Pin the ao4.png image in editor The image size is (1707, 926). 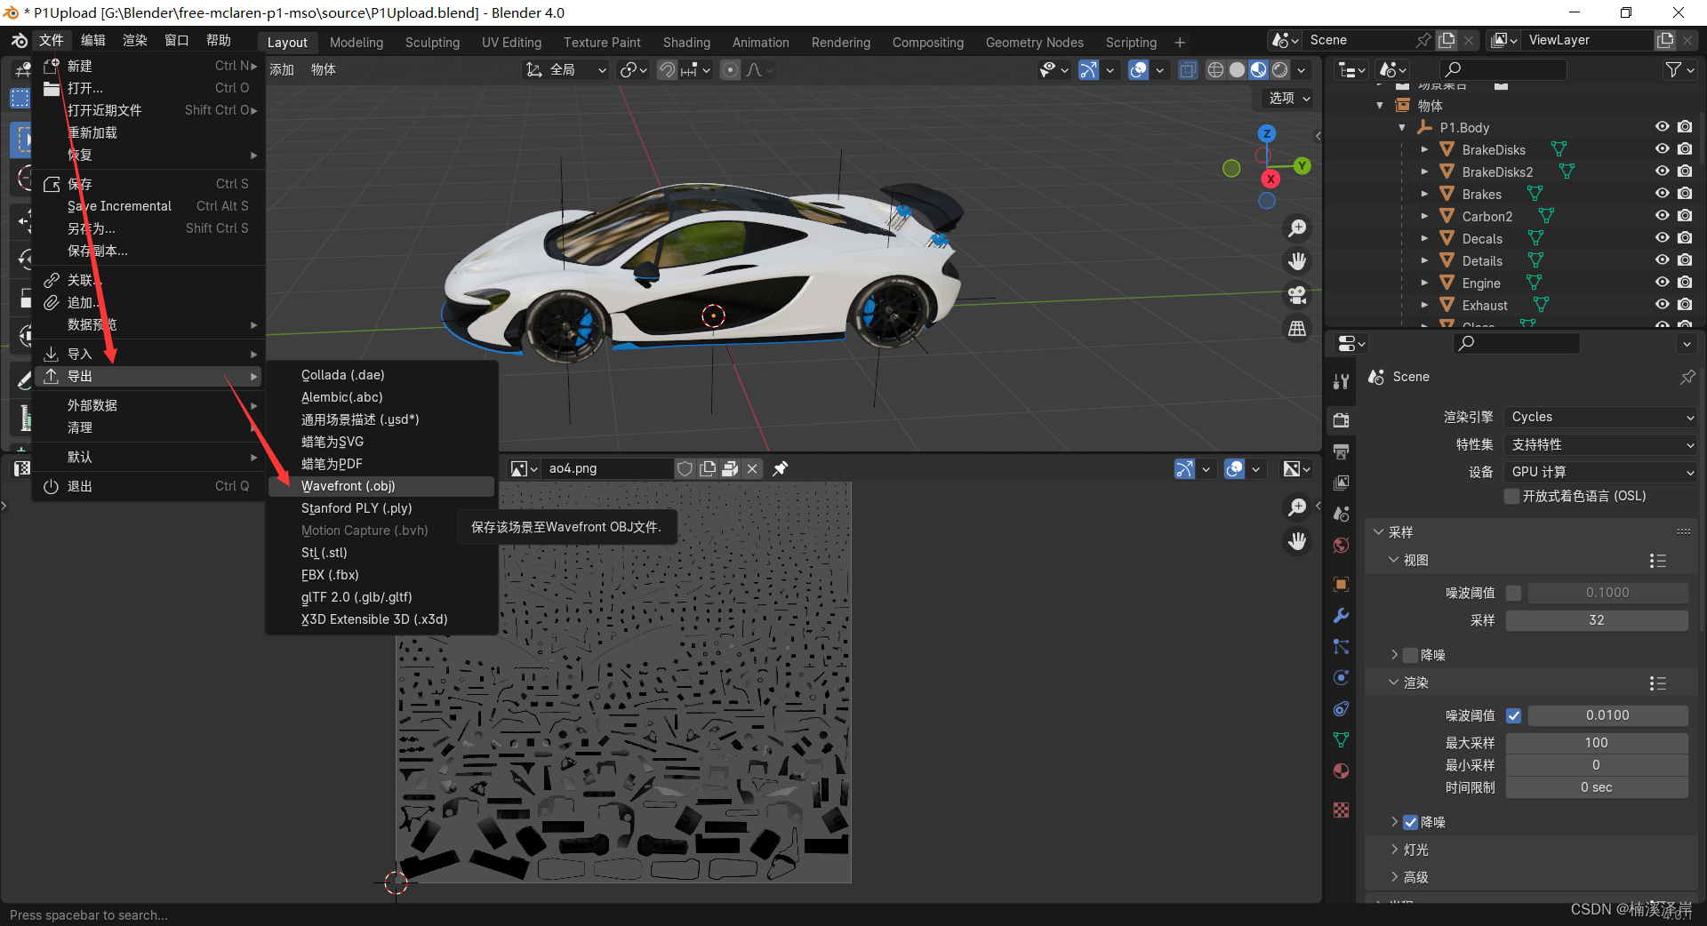click(781, 468)
